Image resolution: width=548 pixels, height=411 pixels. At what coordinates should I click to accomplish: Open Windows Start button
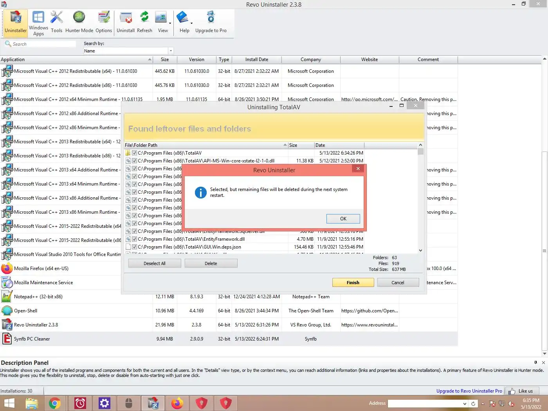[x=9, y=403]
